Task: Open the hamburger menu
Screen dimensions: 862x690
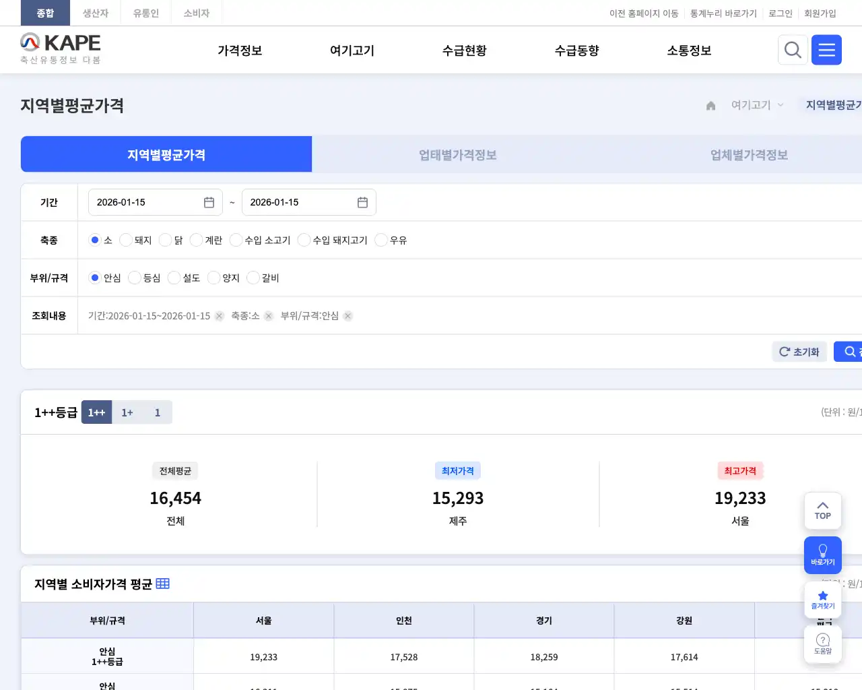Action: [826, 49]
